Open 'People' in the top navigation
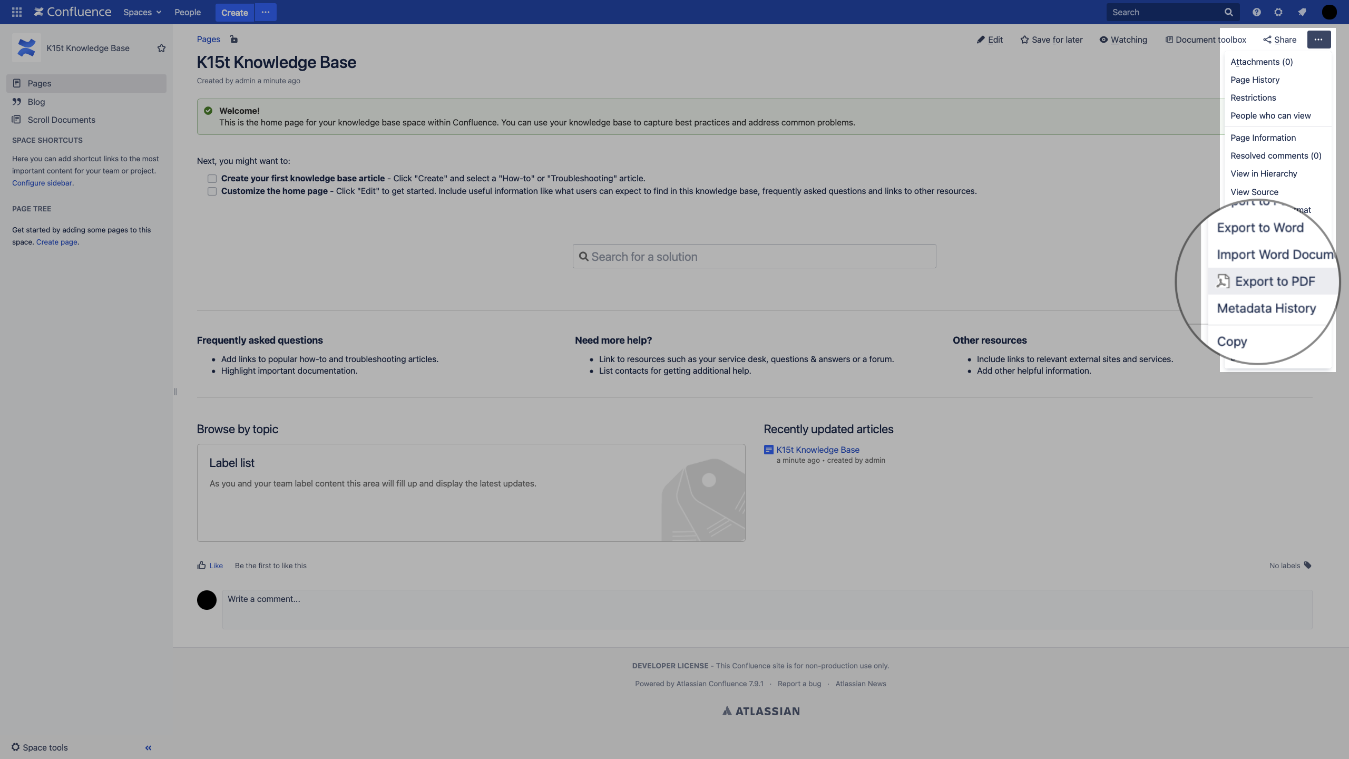 click(187, 12)
